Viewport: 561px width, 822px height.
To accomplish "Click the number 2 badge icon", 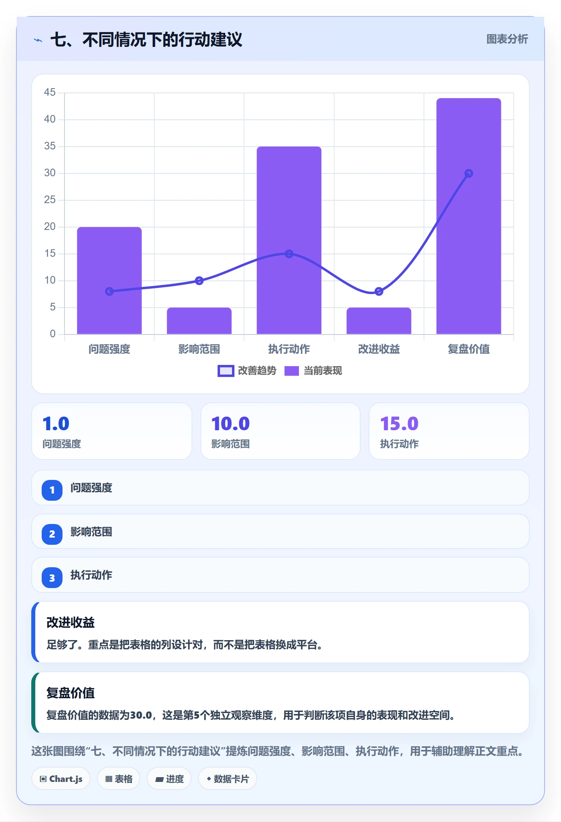I will [x=52, y=534].
